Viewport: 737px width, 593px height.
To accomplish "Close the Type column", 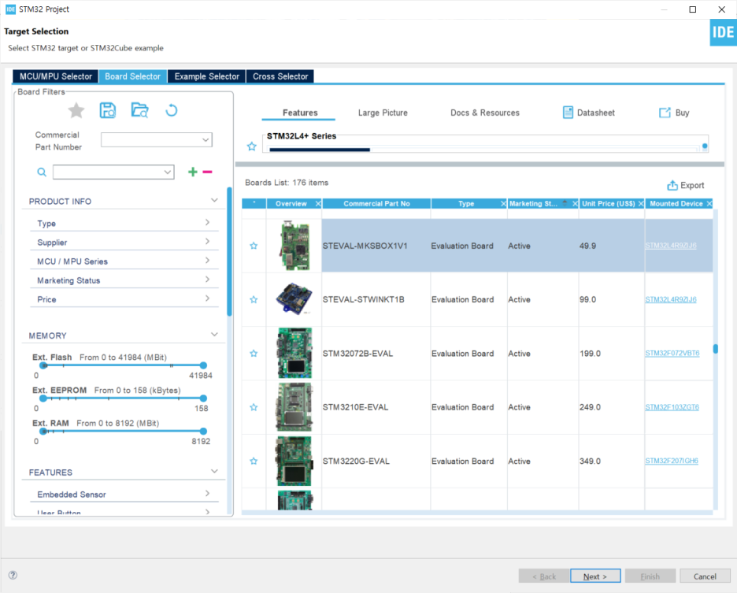I will point(503,204).
